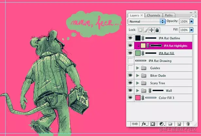Select IPA Rat Outline vector mask thumbnail

click(151, 38)
